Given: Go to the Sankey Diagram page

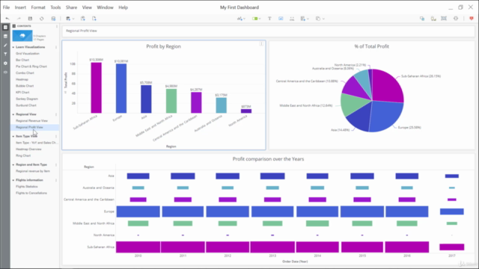Looking at the screenshot, I should click(27, 99).
